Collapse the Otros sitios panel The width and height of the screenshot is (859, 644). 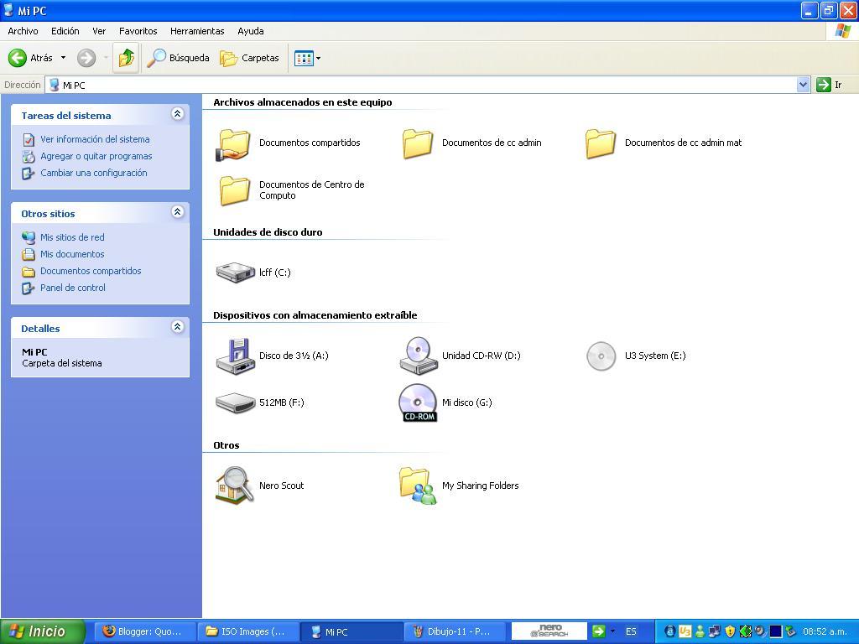[177, 212]
